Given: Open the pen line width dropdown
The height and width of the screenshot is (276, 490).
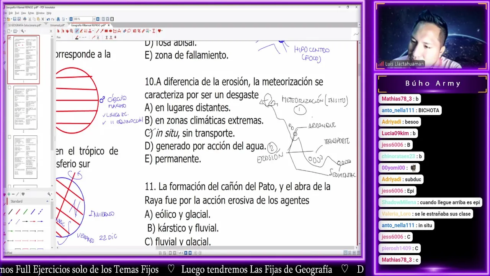Looking at the screenshot, I should coord(86,38).
